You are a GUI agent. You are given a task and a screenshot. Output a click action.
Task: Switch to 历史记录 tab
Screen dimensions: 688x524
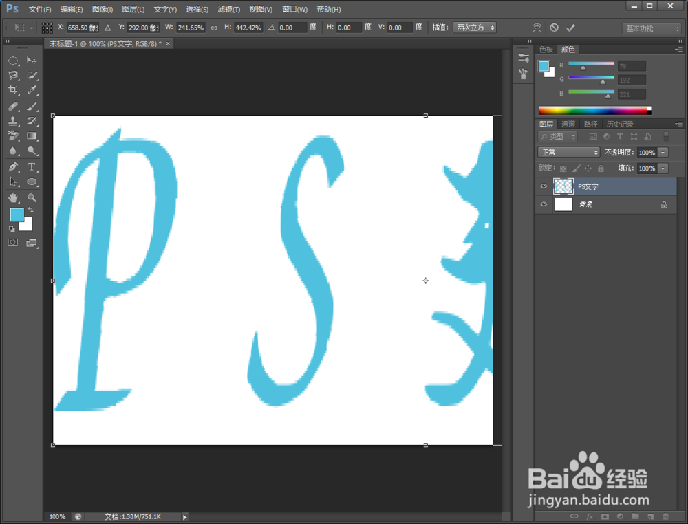tap(620, 124)
